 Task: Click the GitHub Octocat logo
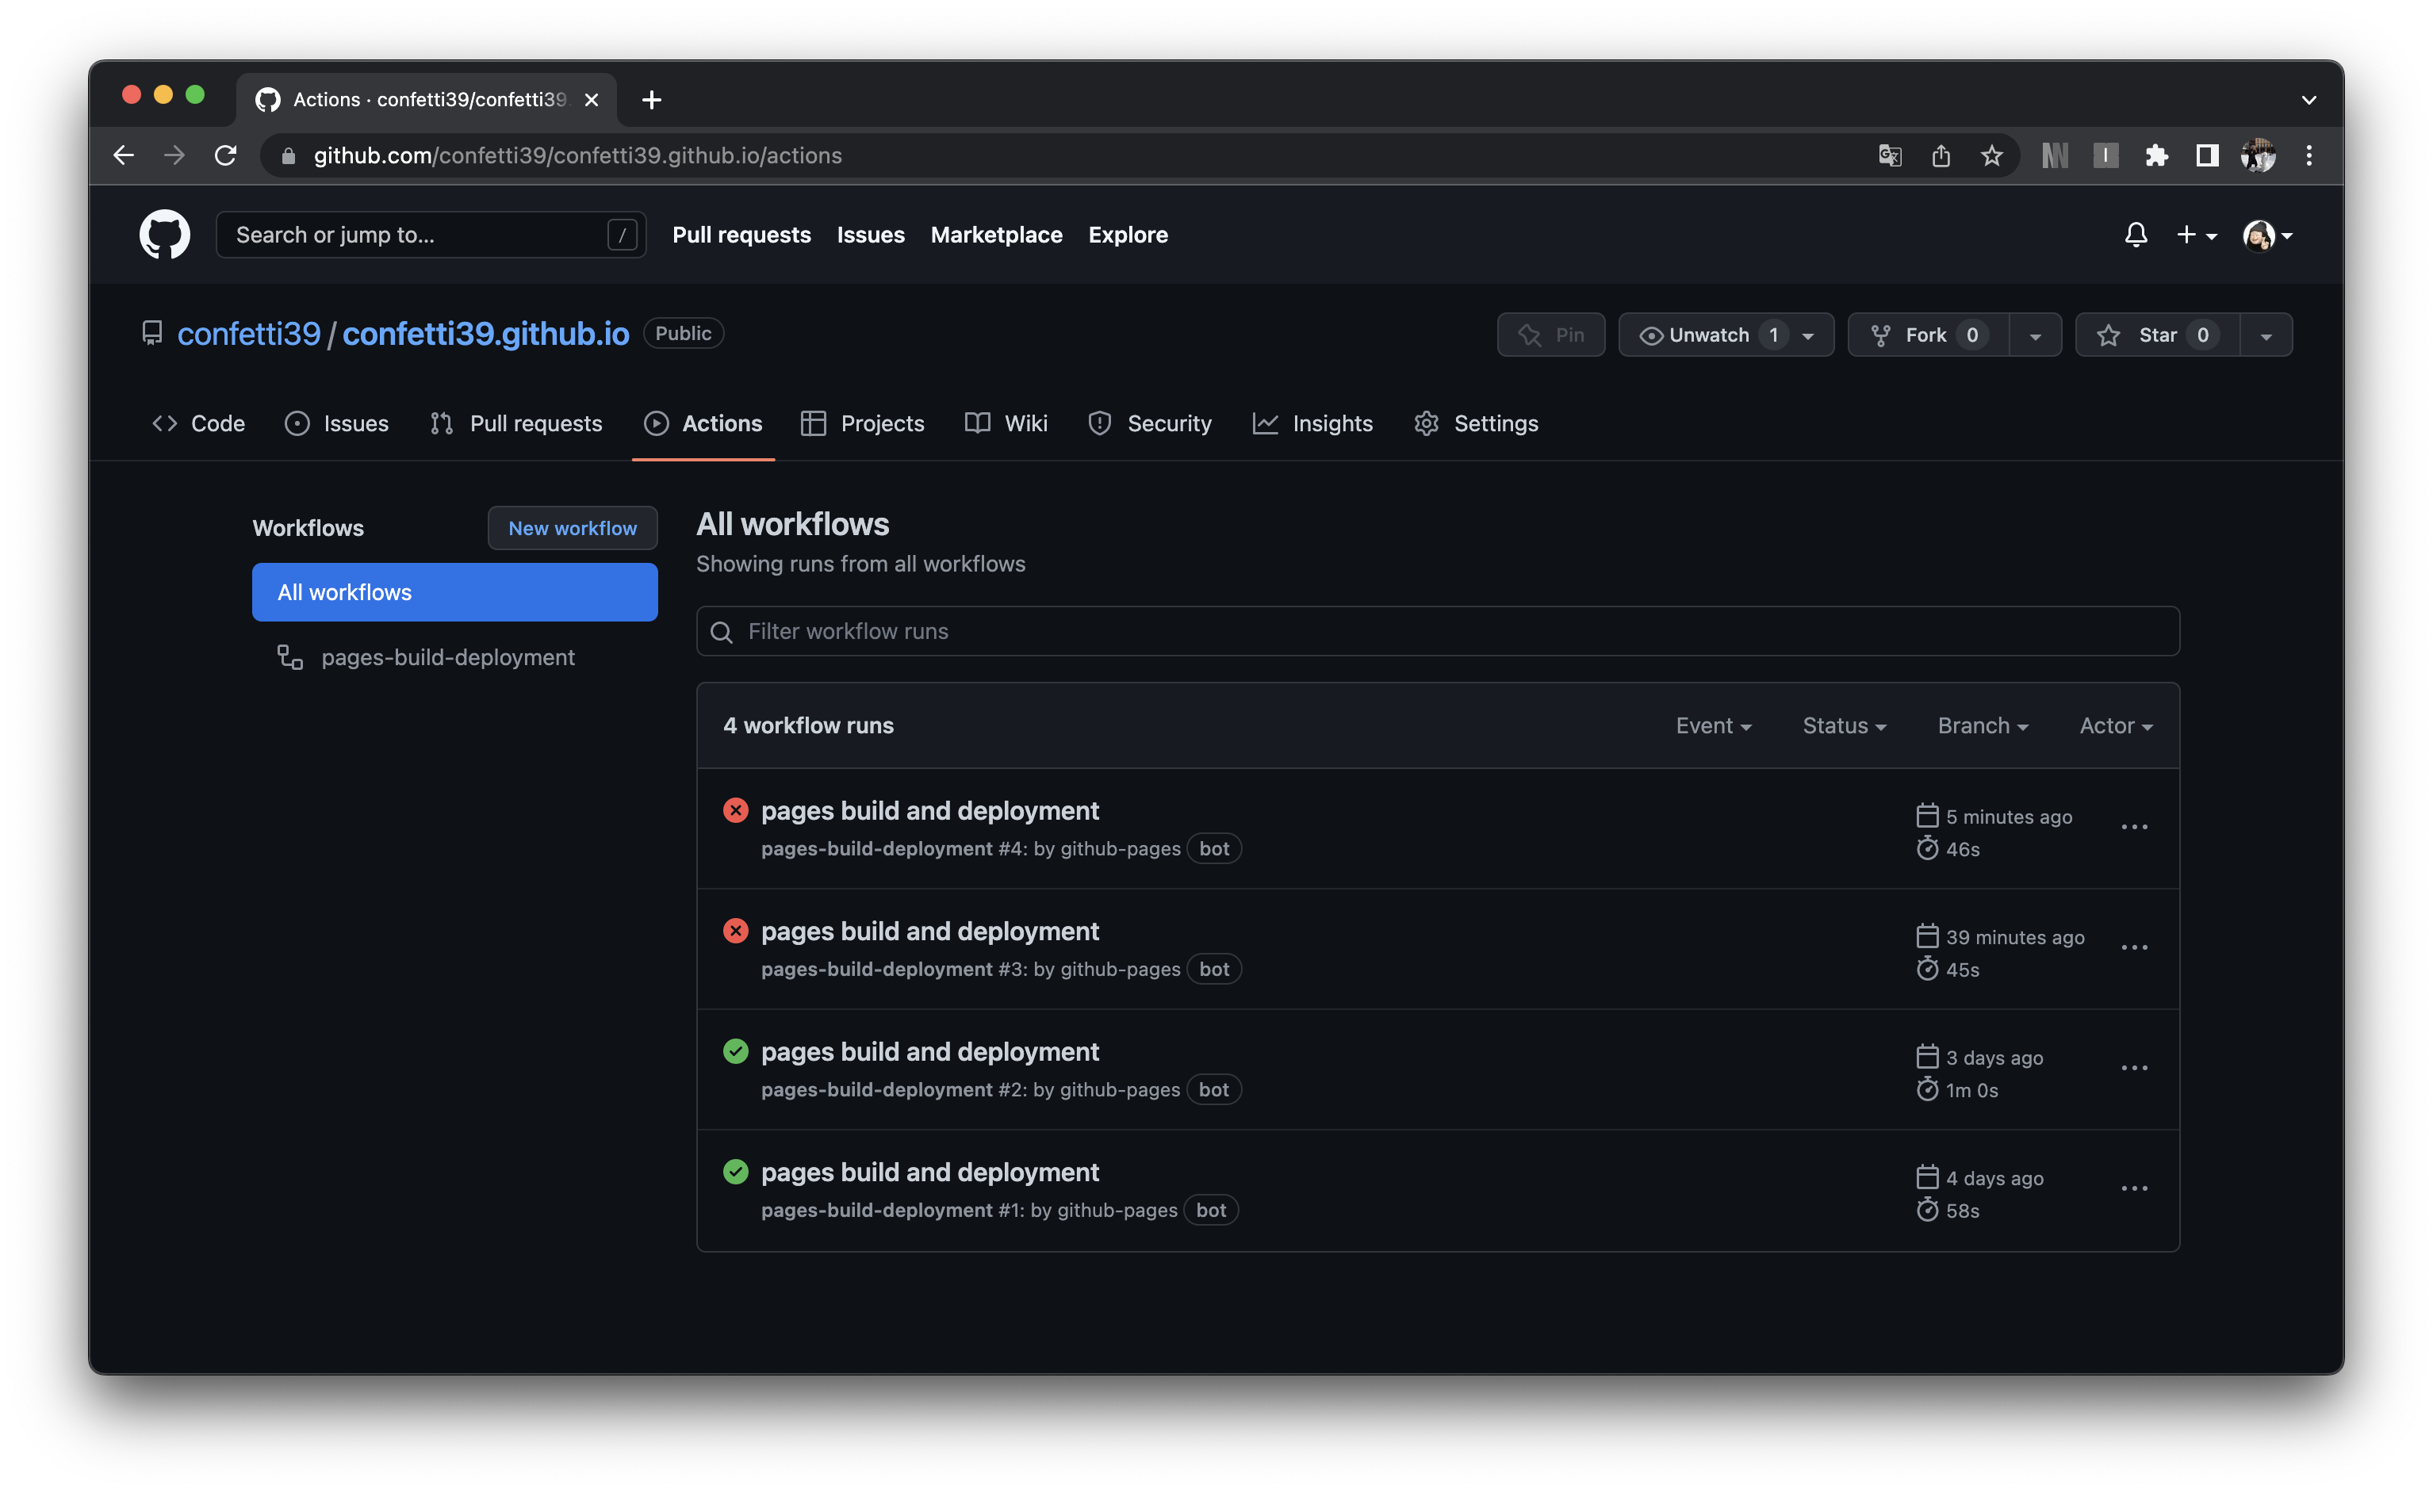point(165,234)
